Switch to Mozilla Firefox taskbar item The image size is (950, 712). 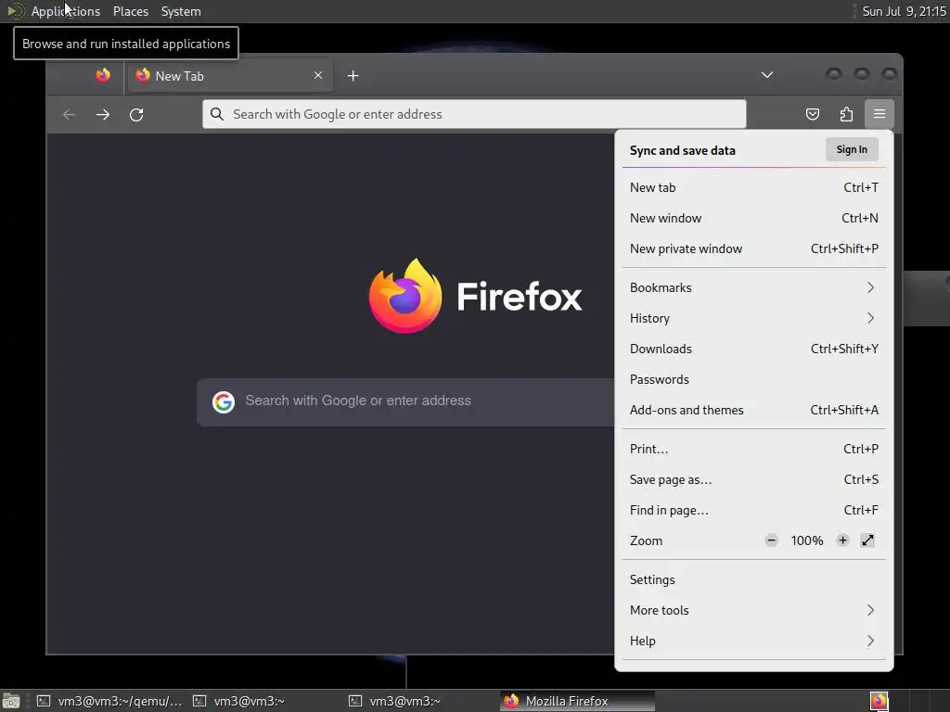point(577,701)
